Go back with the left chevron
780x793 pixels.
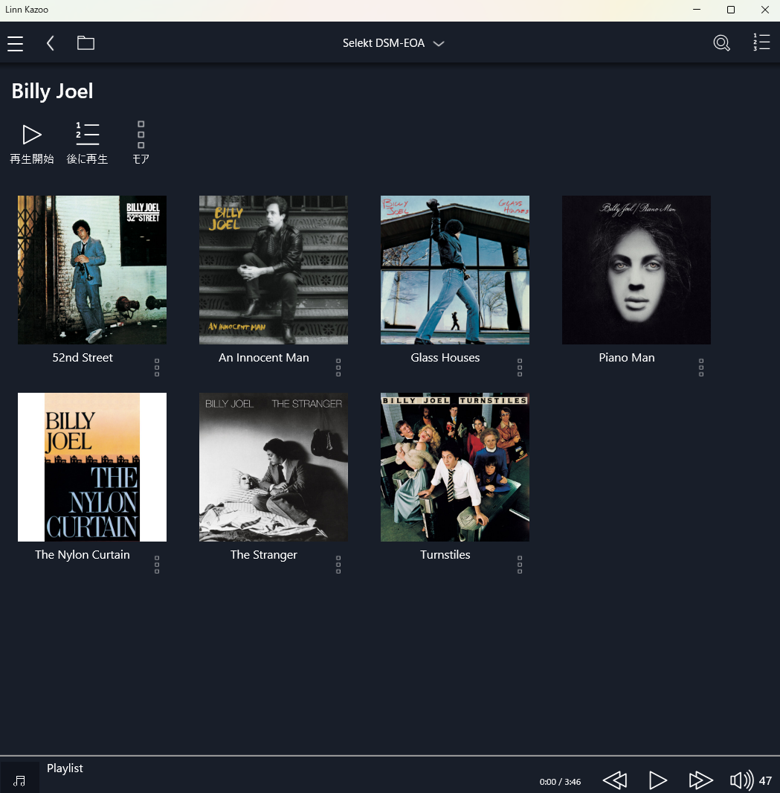[x=50, y=43]
